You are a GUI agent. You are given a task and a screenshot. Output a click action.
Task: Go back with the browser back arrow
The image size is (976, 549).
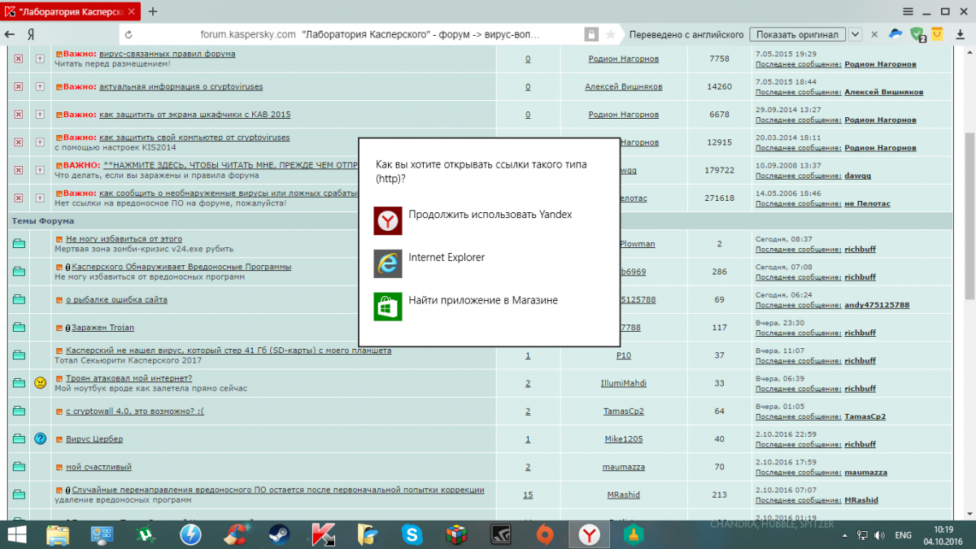click(x=10, y=35)
